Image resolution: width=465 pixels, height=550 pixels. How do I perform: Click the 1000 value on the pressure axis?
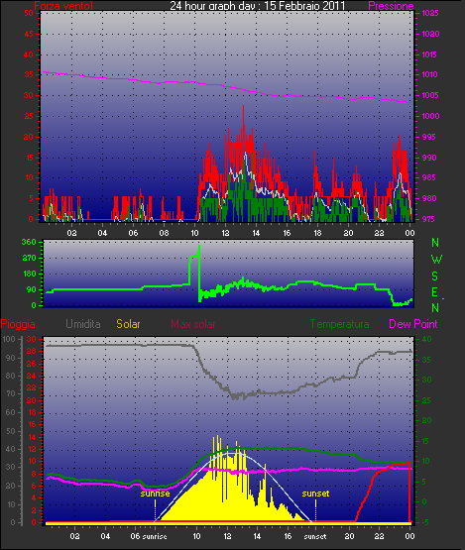(430, 116)
